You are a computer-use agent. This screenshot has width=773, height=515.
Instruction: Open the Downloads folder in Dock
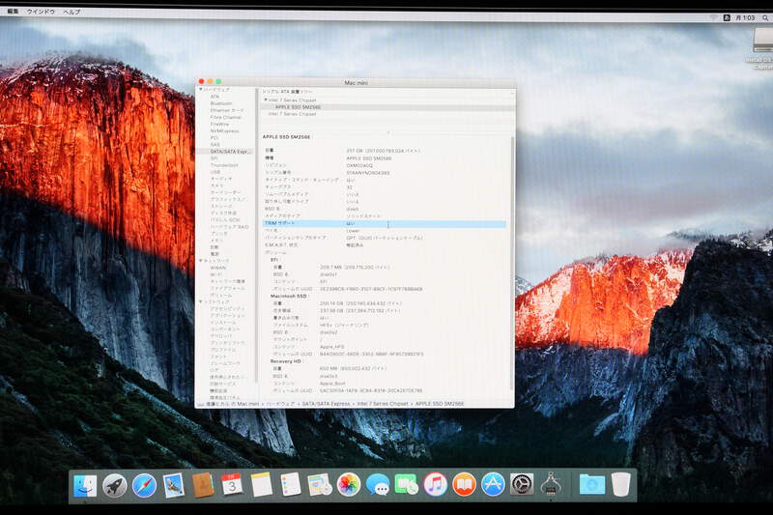[x=592, y=484]
